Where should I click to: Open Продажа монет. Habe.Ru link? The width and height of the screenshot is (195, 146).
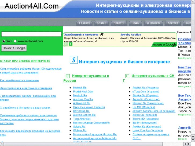click(x=89, y=107)
